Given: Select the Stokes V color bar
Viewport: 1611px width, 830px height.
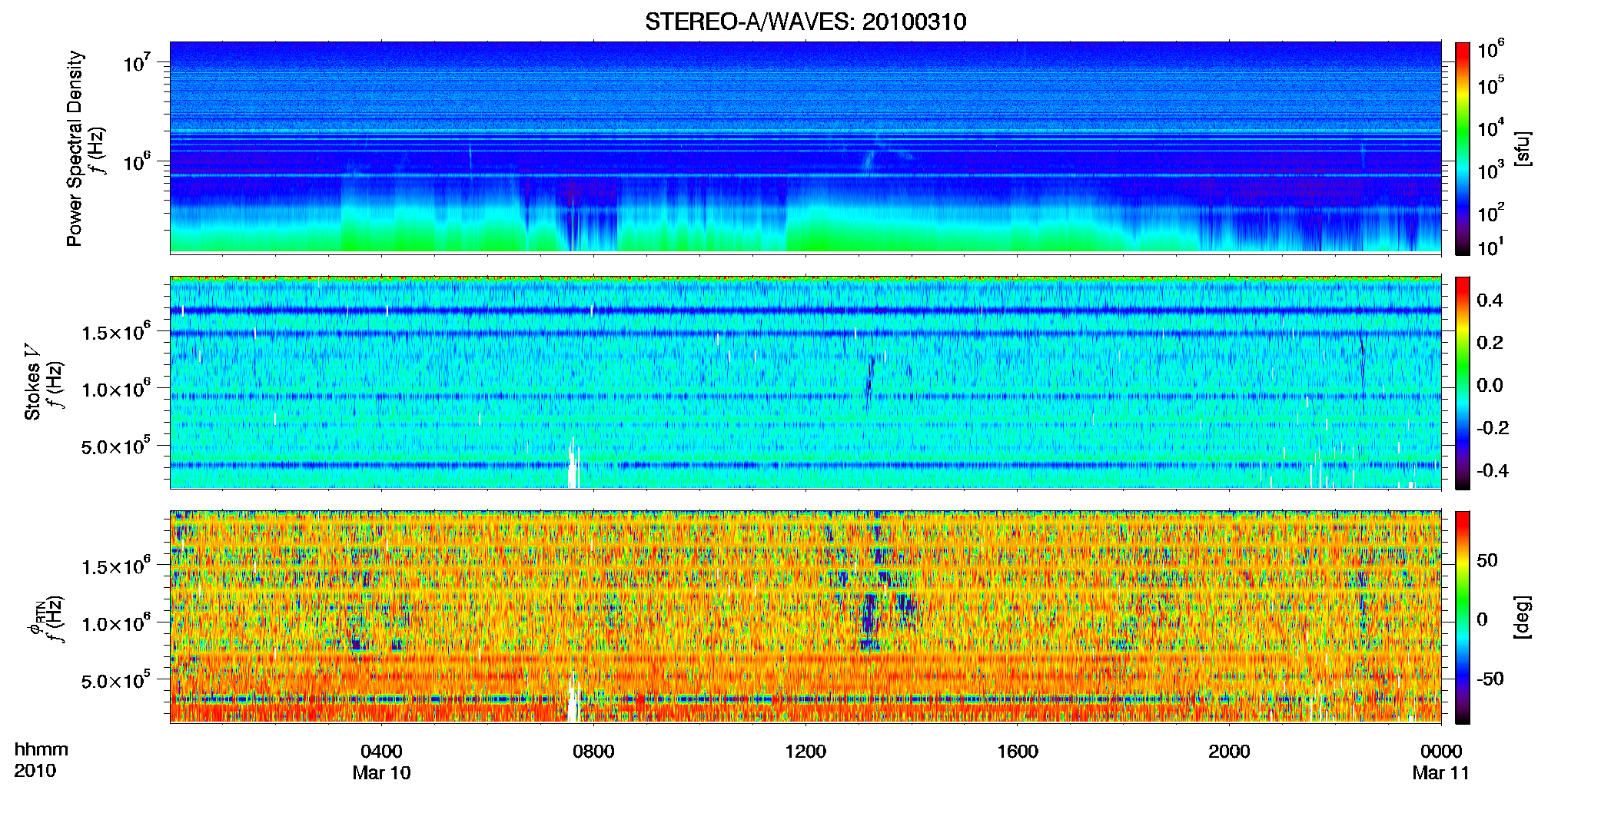Looking at the screenshot, I should [x=1463, y=383].
